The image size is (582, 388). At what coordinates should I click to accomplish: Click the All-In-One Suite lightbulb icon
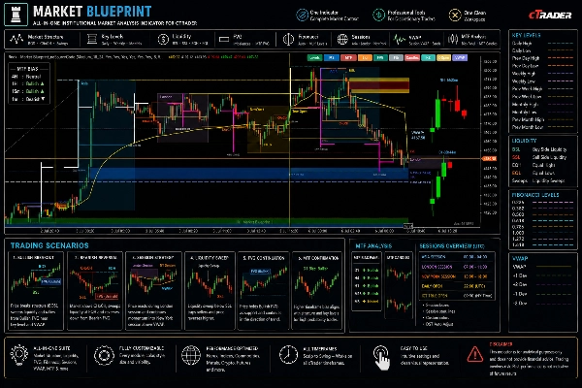(19, 355)
